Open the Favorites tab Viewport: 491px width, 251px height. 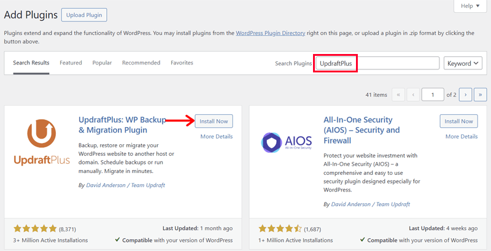coord(182,63)
